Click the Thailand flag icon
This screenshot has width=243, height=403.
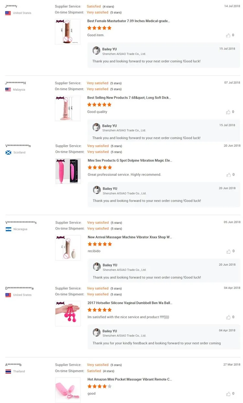[x=8, y=372]
